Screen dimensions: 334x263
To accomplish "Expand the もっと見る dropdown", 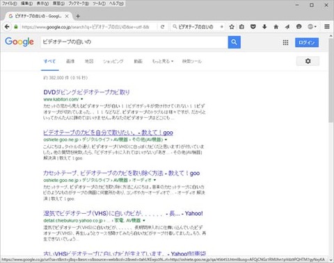I will coord(163,61).
